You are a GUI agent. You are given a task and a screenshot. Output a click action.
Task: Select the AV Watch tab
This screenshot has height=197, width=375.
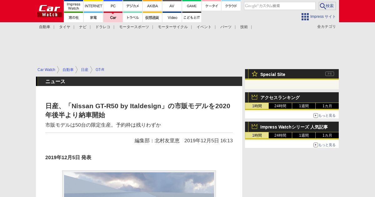tap(172, 5)
